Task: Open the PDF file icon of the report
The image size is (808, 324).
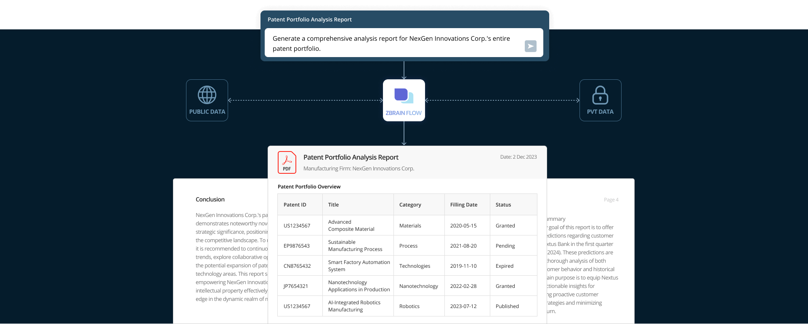Action: tap(287, 162)
